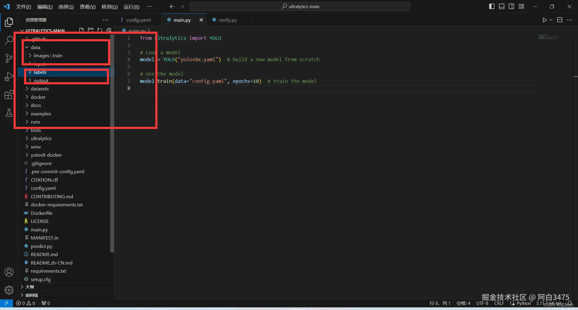Toggle the primary sidebar visibility
The height and width of the screenshot is (310, 578).
492,6
